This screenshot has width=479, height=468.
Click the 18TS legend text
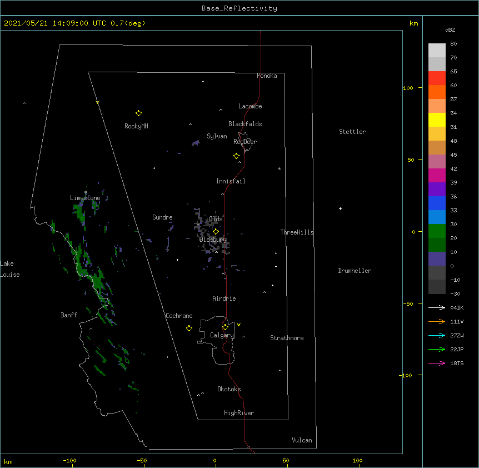point(457,363)
